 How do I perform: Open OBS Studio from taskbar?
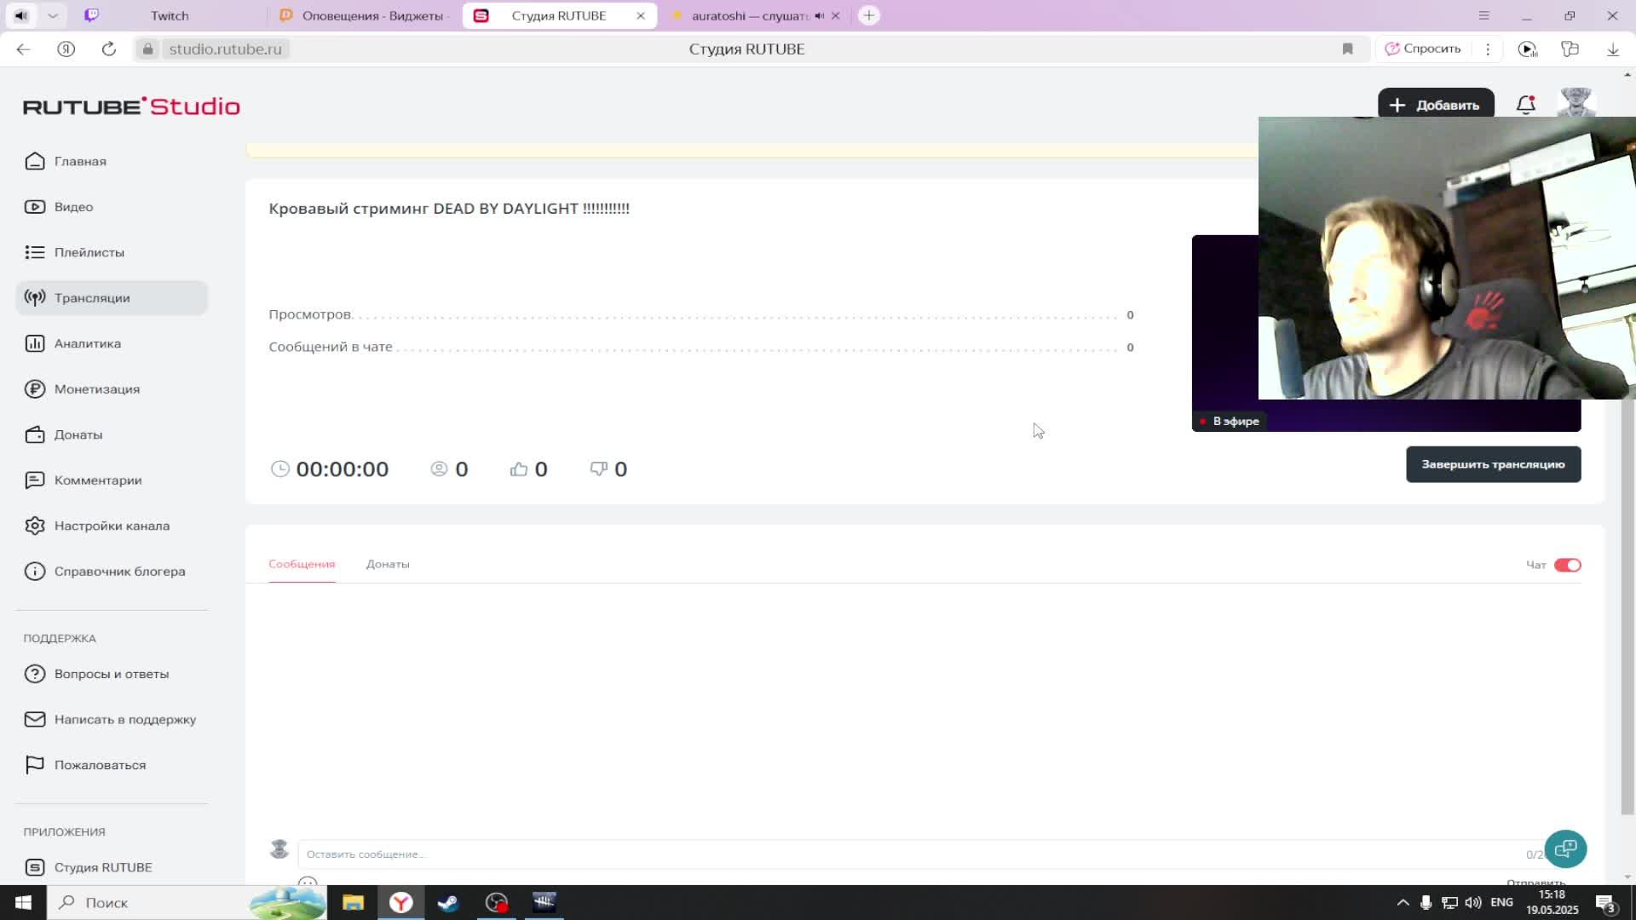(497, 902)
